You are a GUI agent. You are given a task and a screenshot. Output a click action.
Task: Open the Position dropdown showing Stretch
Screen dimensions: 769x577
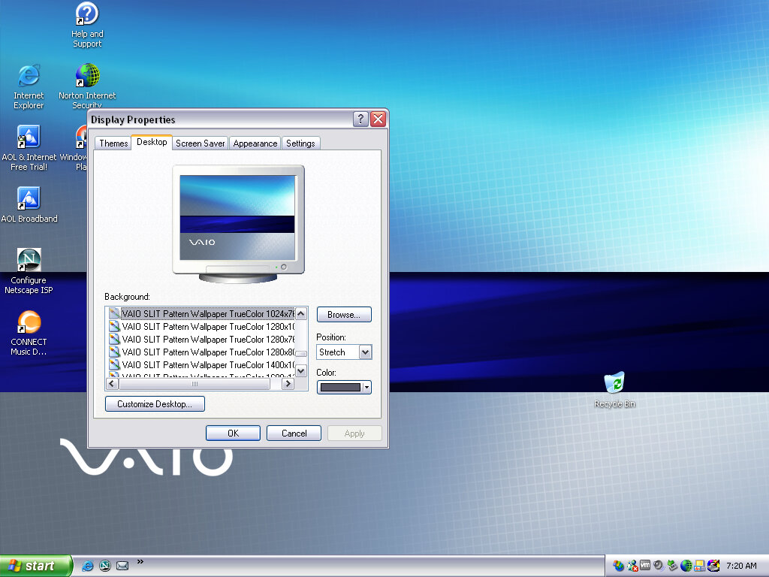point(365,352)
